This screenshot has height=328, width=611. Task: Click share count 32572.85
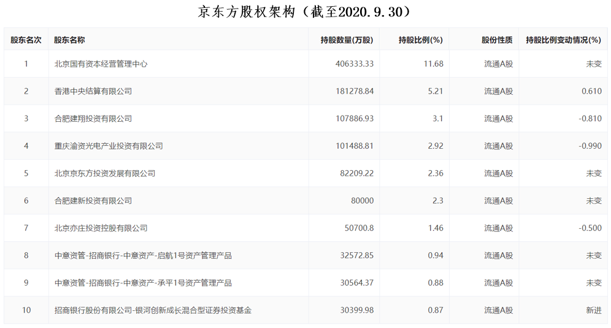(356, 256)
